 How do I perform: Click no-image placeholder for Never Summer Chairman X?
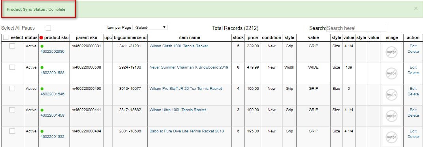(391, 73)
